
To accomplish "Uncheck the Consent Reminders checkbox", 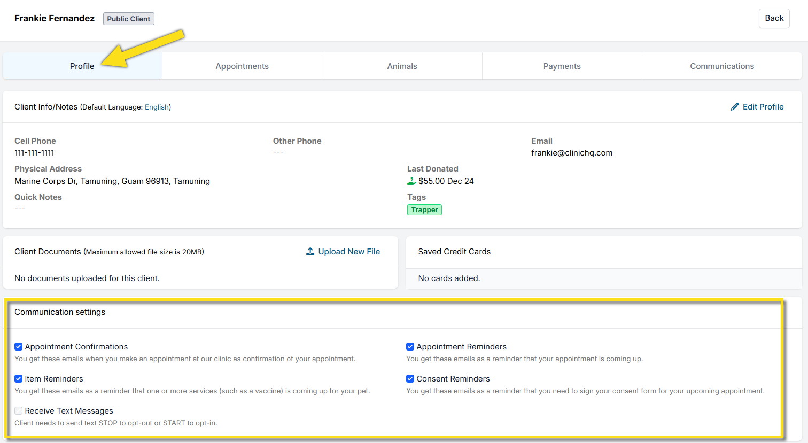I will tap(410, 379).
